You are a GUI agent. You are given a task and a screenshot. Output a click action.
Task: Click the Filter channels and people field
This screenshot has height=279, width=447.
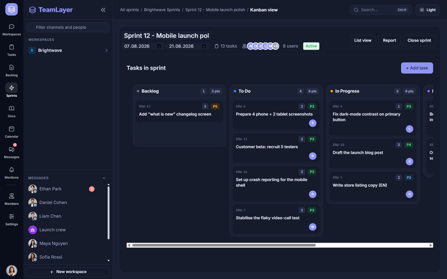68,27
